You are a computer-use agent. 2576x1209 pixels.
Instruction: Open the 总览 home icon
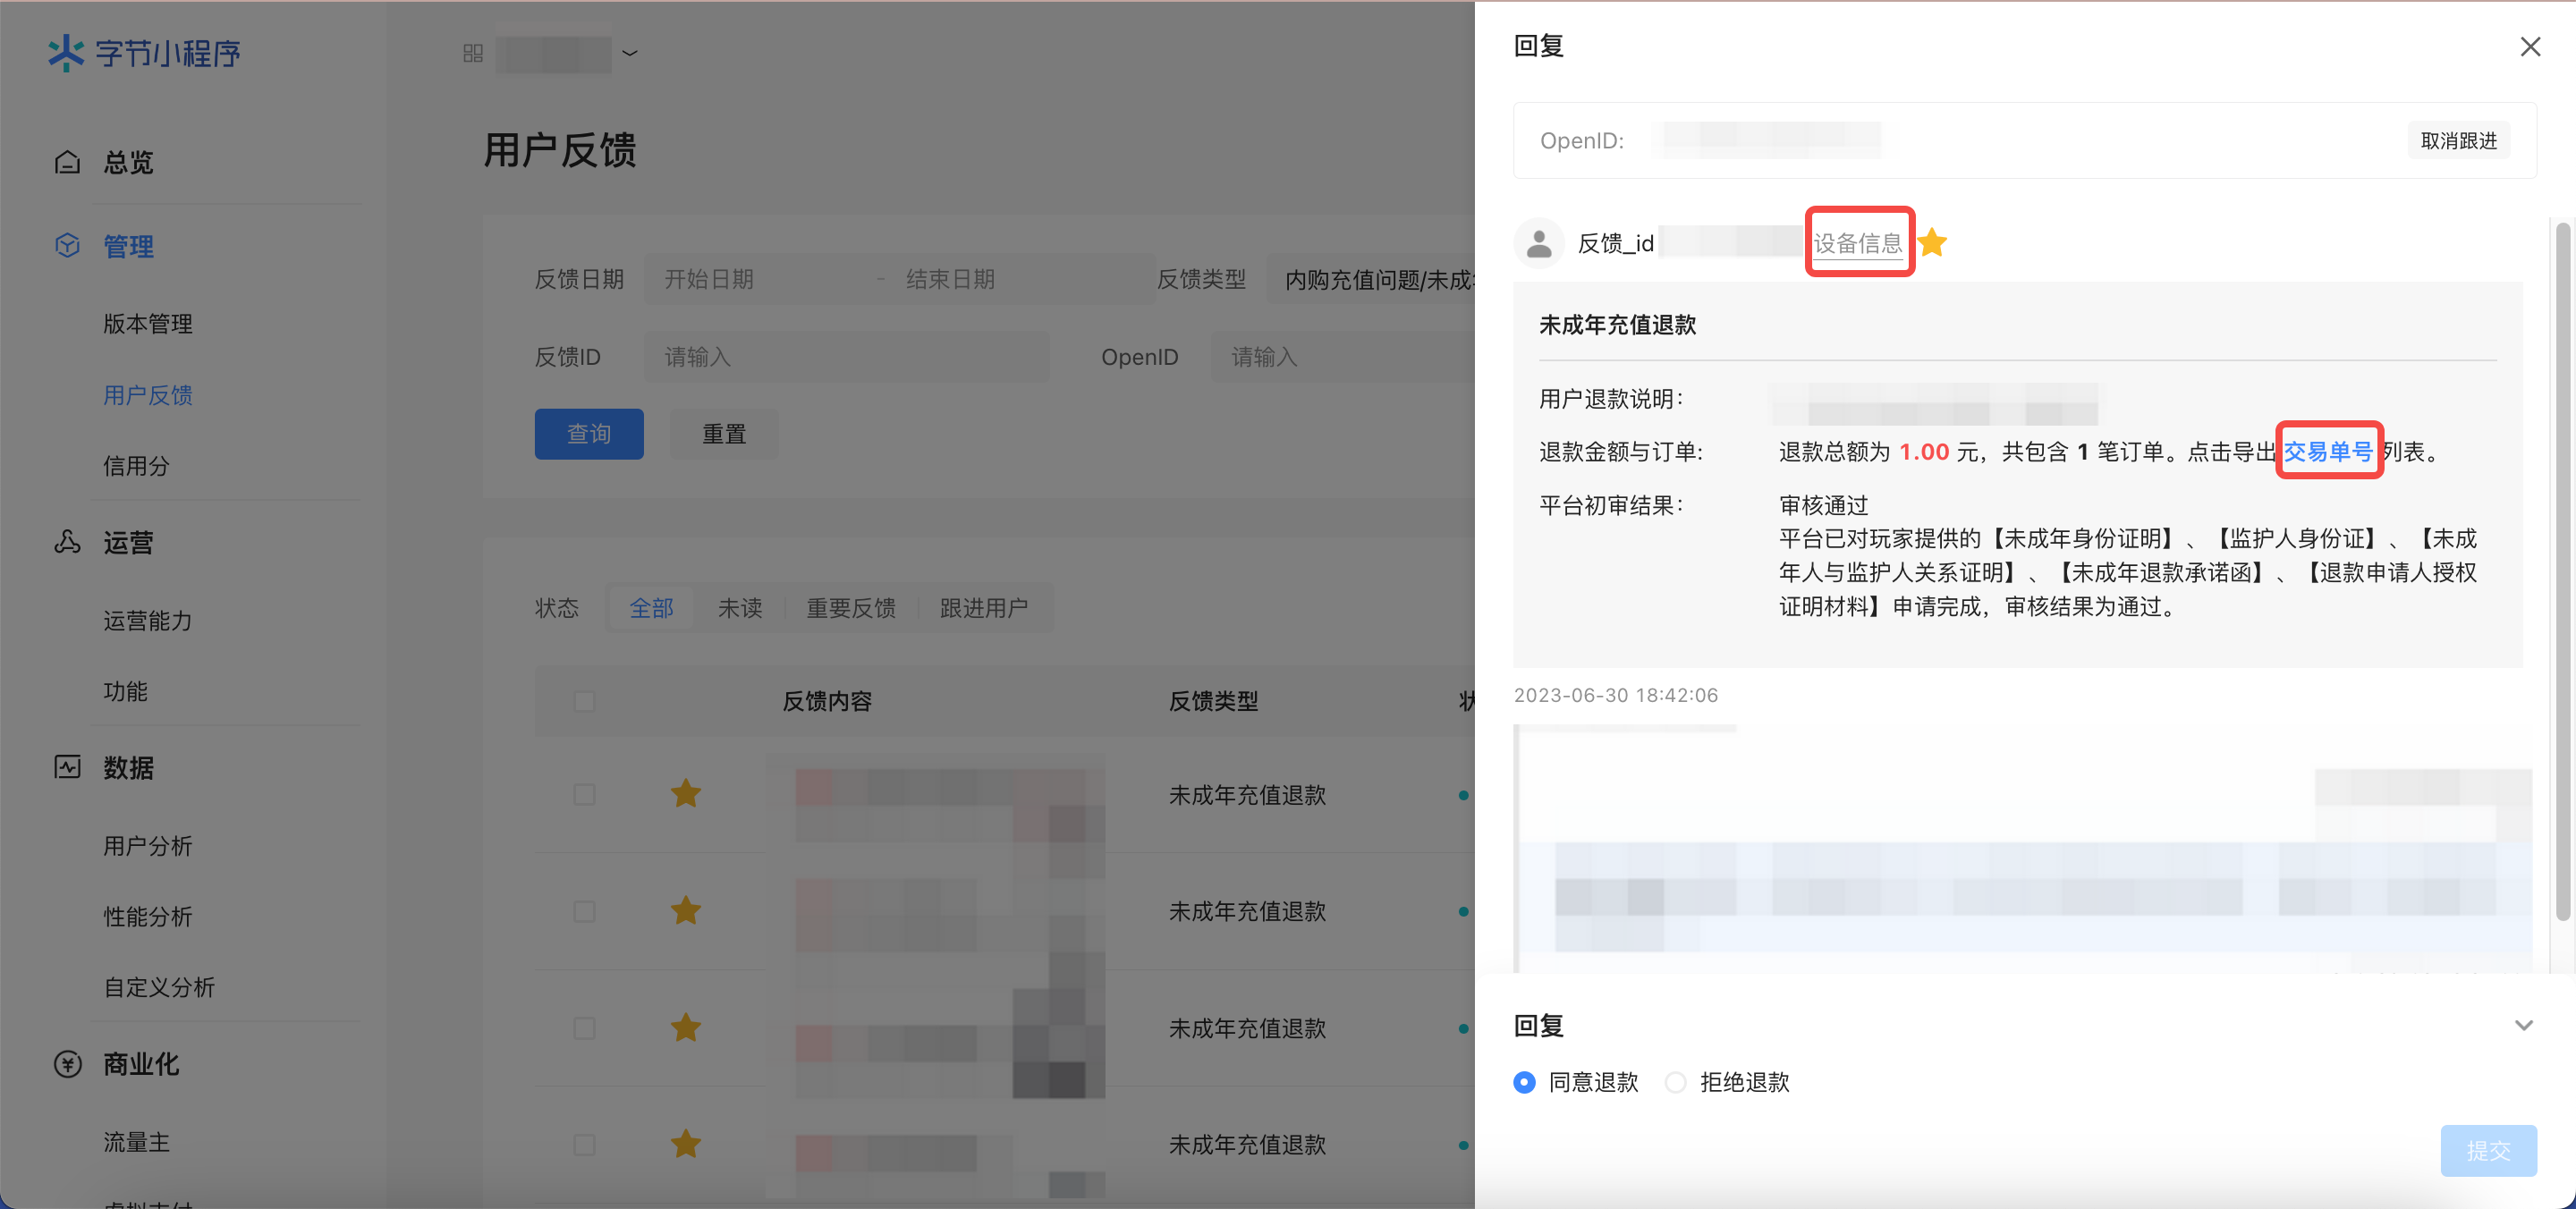67,162
